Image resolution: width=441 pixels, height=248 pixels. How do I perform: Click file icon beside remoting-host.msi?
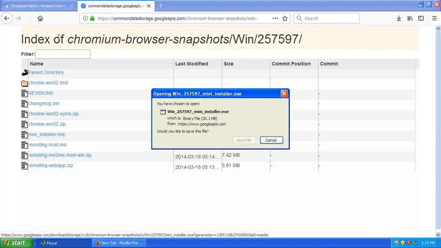click(24, 145)
